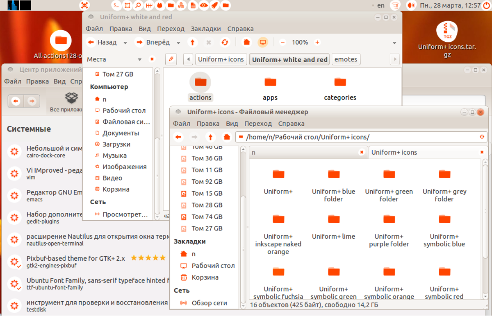Go back in the software center
492x316 pixels.
(x=16, y=101)
